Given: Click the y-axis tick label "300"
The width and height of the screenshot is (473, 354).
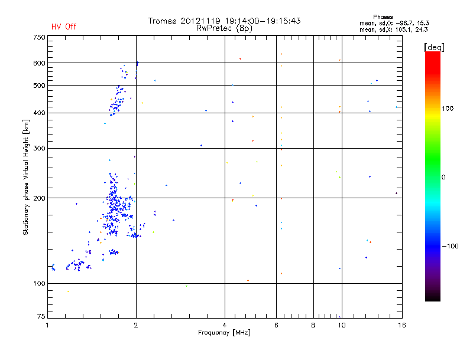Looking at the screenshot, I should 39,148.
